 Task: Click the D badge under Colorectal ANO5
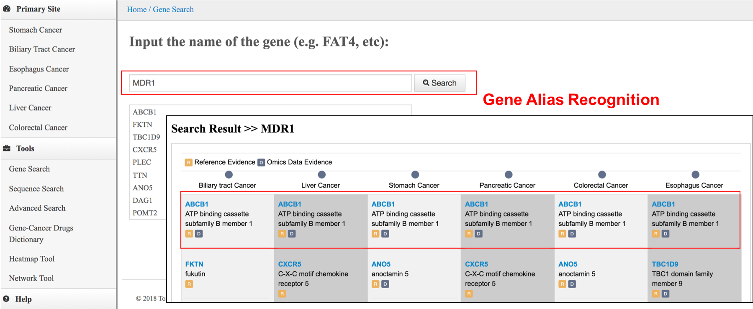coord(572,284)
